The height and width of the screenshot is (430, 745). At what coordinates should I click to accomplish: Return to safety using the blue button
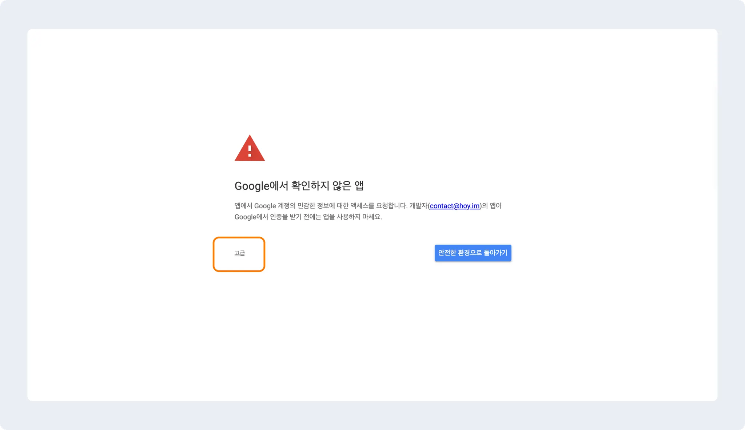pos(473,253)
